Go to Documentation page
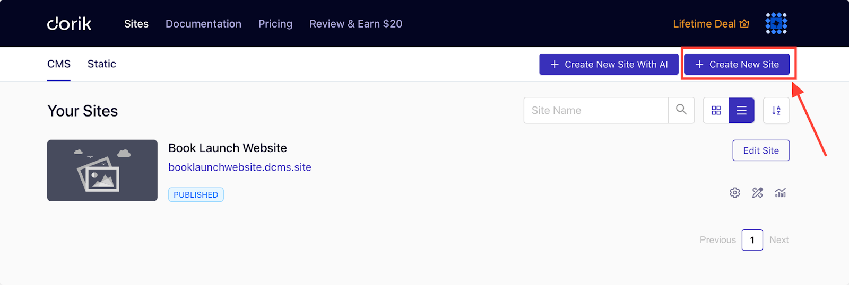This screenshot has height=285, width=849. click(203, 24)
